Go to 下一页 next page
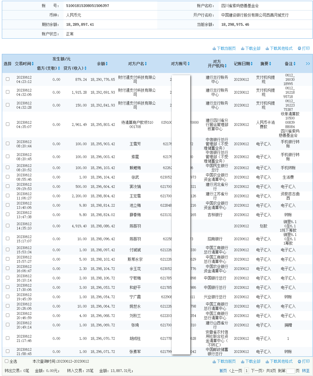 click(x=258, y=371)
